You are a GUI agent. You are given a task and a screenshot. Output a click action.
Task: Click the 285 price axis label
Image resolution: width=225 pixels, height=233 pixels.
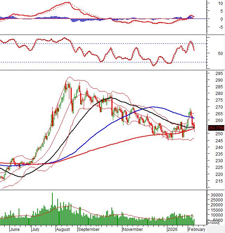[219, 87]
